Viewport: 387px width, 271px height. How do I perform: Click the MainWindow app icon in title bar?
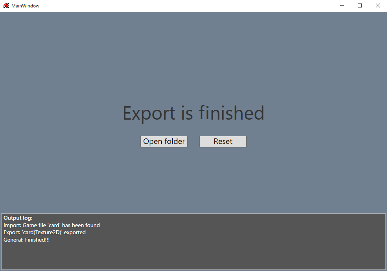tap(6, 5)
